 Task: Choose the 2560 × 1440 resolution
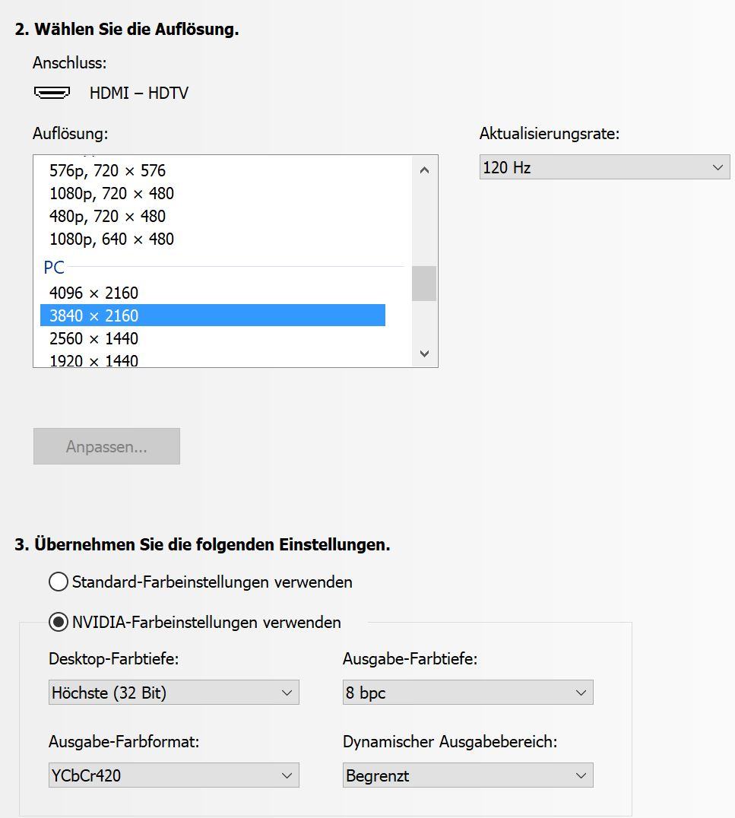pos(213,338)
